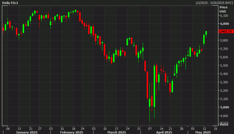
Task: Select the tall green candle of April 9
Action: (154, 86)
